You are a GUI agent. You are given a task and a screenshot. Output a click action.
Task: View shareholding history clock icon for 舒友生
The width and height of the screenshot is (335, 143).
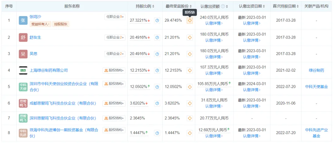click(x=157, y=37)
